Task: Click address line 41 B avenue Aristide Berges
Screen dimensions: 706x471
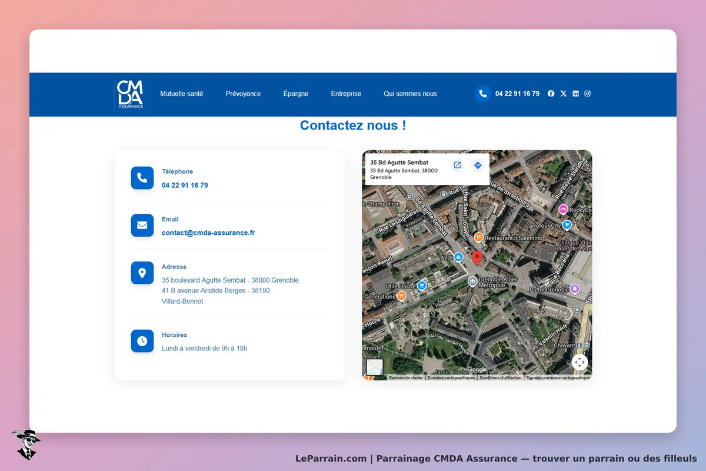Action: [216, 291]
